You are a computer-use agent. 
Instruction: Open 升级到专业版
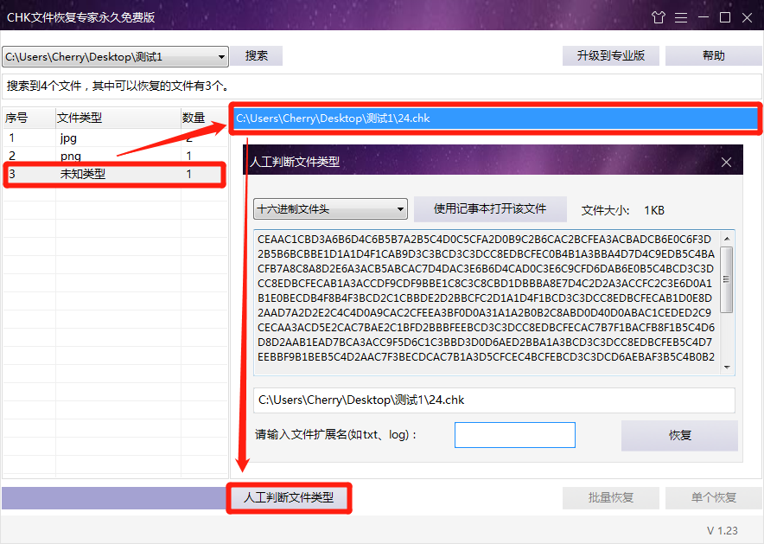[611, 55]
